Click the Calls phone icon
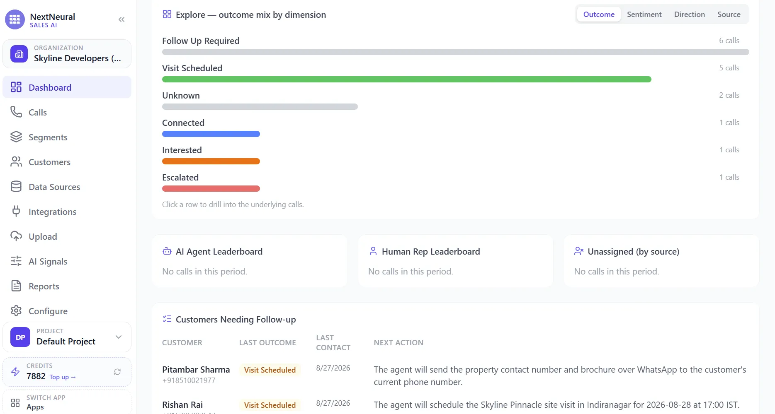The image size is (775, 414). click(x=16, y=112)
